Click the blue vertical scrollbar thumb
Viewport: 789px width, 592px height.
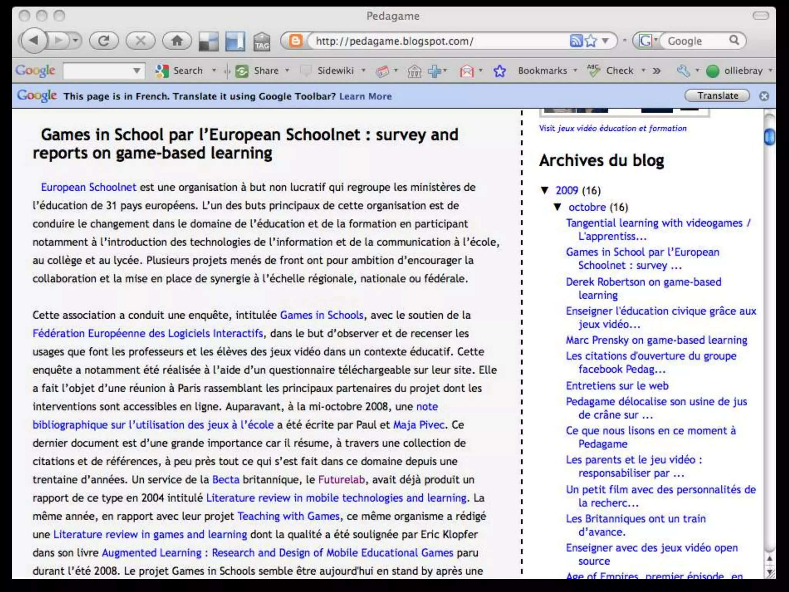(769, 137)
